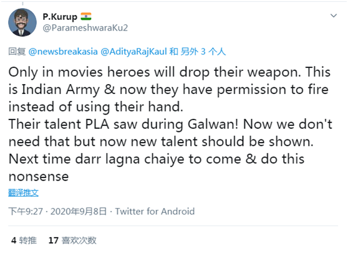Click the 和 connector in the reply line
Image resolution: width=348 pixels, height=254 pixels.
(173, 52)
